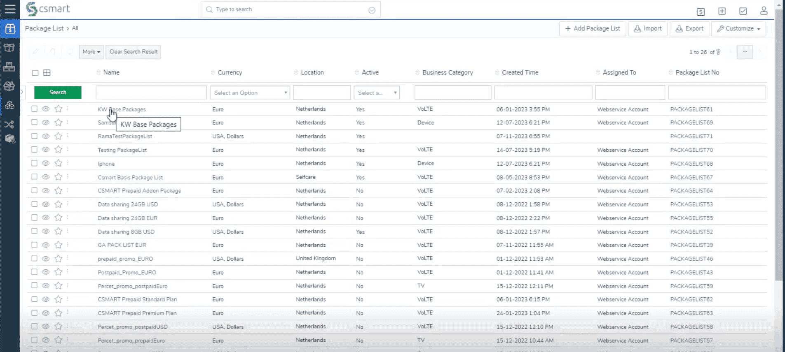785x352 pixels.
Task: Mark KW Base Packages as favorite with the star
Action: click(x=59, y=109)
